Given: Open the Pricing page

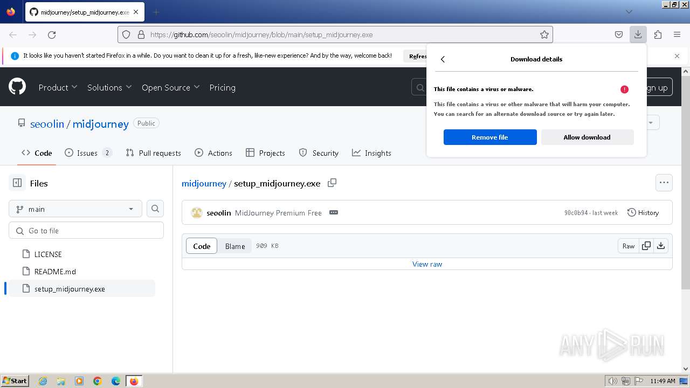Looking at the screenshot, I should click(x=222, y=87).
